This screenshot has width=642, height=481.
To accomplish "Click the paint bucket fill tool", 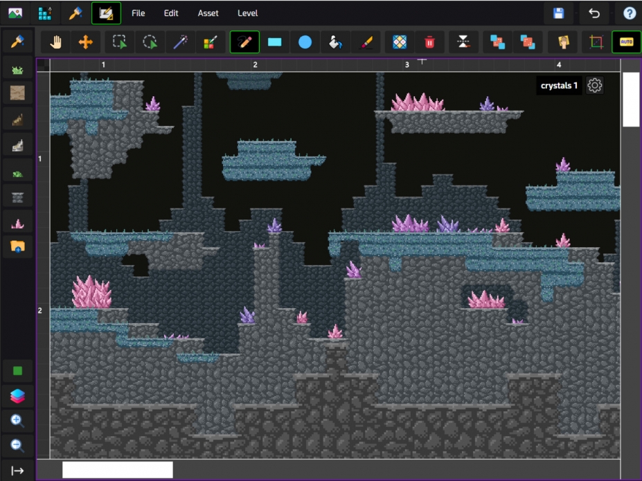I will coord(335,42).
